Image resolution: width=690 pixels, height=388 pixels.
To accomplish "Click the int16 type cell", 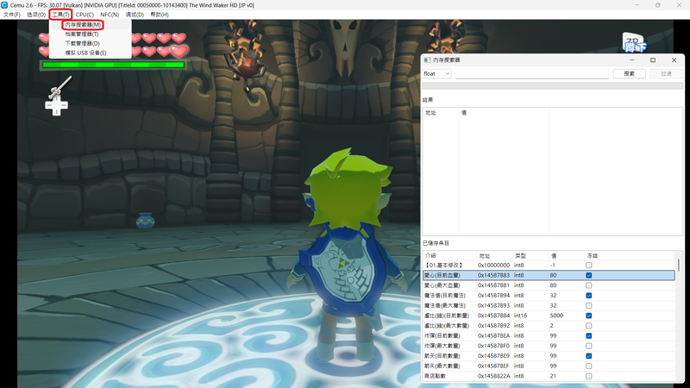I will [520, 316].
